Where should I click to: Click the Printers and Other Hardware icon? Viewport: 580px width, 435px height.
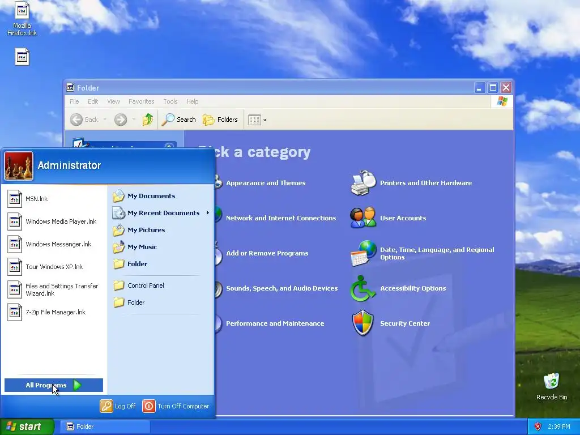point(363,182)
